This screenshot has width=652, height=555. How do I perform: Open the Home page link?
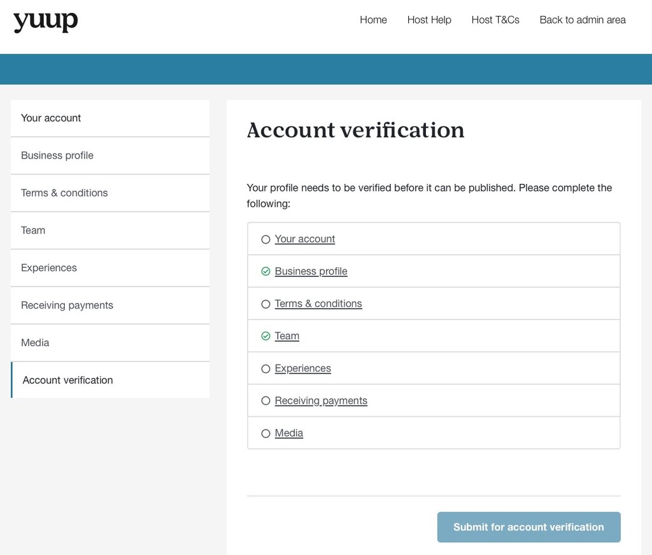[x=373, y=20]
